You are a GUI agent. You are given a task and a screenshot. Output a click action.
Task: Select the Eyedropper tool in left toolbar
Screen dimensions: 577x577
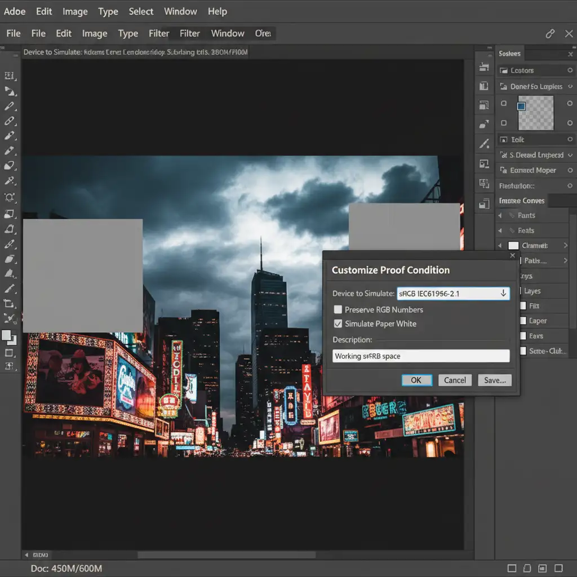pos(9,181)
